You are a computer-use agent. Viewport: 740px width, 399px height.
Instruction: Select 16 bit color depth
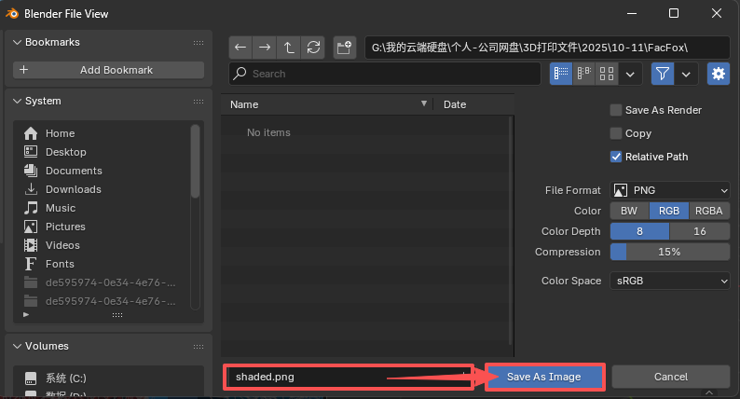[x=699, y=231]
